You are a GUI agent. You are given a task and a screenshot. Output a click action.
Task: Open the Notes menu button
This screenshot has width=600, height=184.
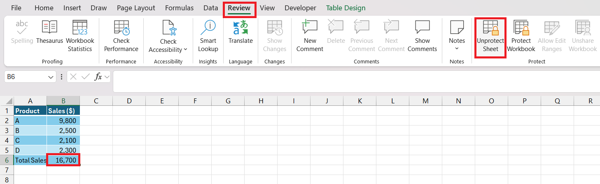click(457, 36)
